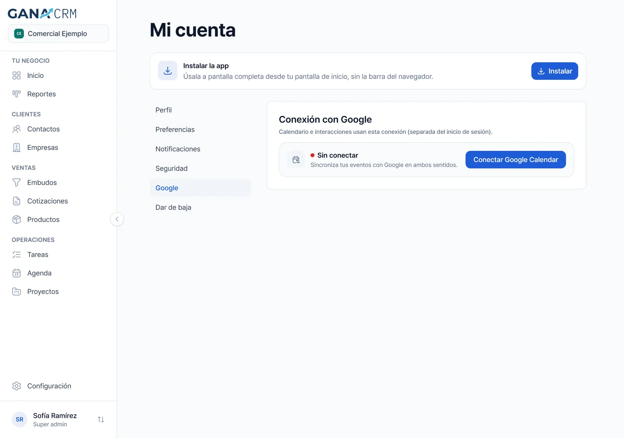Screen dimensions: 624x438
Task: Click the Mi cuenta page title
Action: coord(193,30)
